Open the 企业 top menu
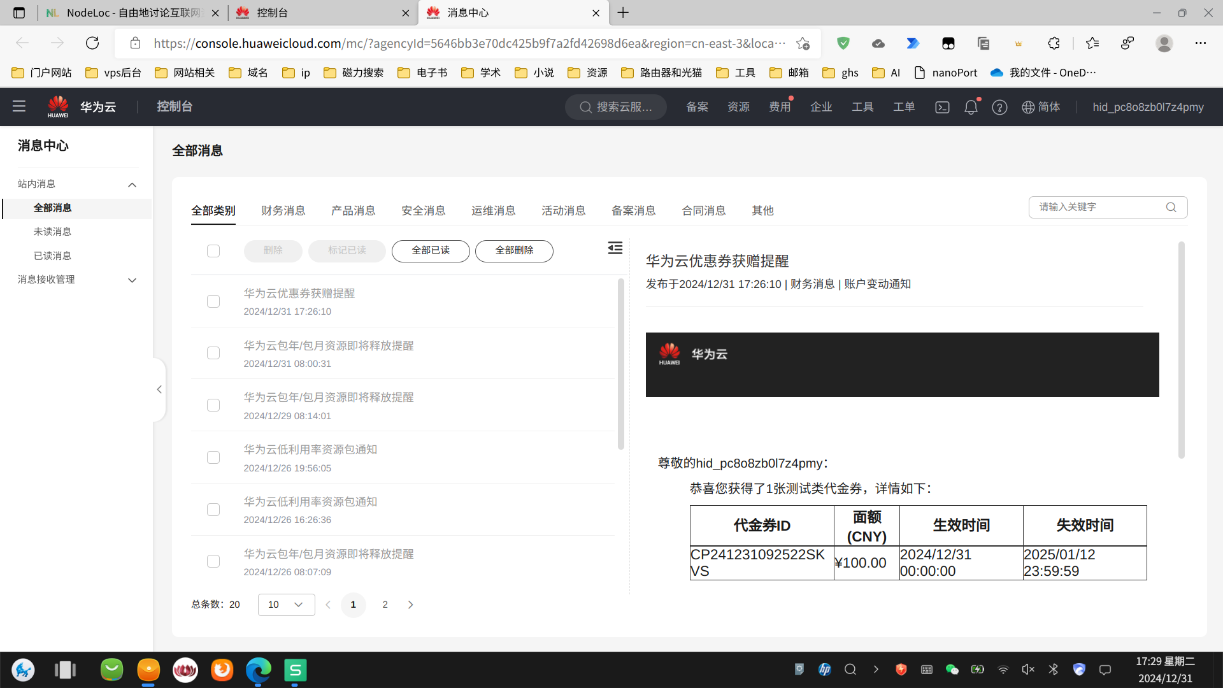 tap(821, 107)
